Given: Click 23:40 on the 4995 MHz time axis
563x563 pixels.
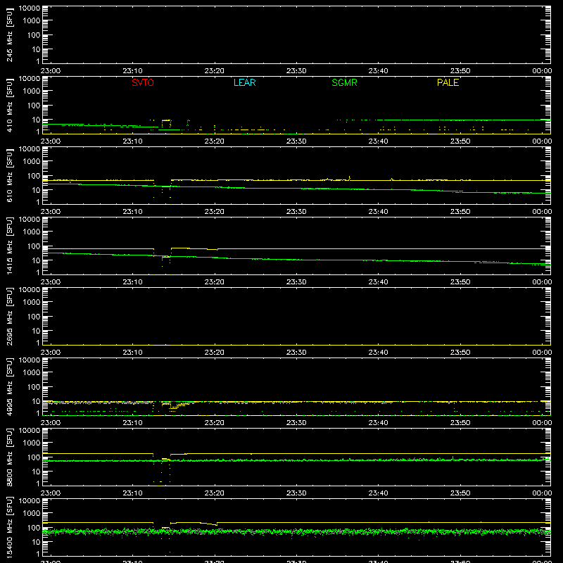Looking at the screenshot, I should click(378, 423).
